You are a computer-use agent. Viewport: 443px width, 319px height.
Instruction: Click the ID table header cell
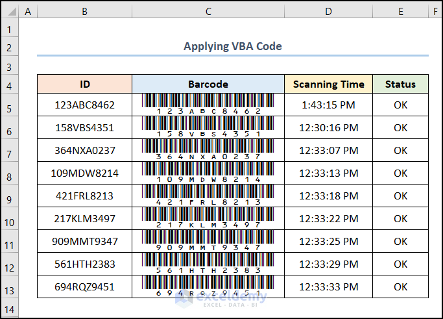(x=85, y=84)
